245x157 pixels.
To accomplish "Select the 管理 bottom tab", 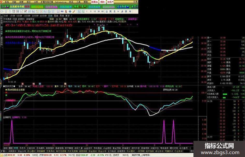I will click(x=16, y=148).
